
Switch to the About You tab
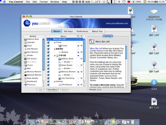point(97,31)
